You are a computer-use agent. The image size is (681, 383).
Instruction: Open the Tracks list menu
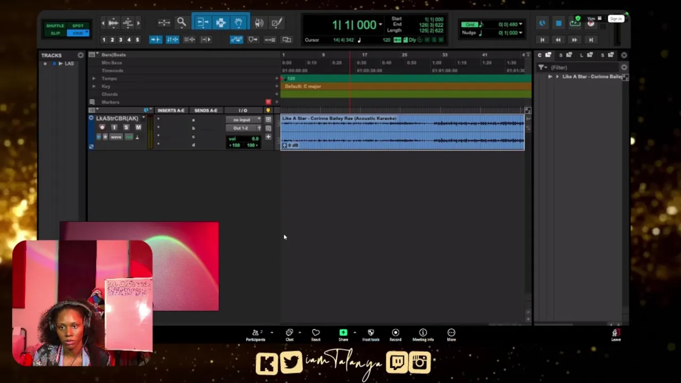80,55
